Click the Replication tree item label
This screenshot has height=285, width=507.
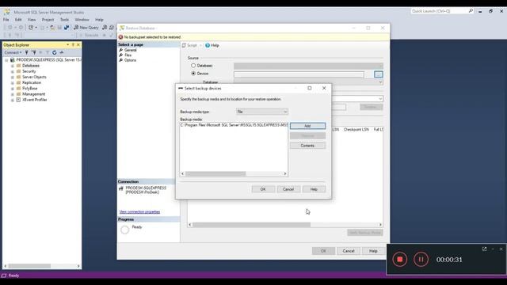coord(32,82)
